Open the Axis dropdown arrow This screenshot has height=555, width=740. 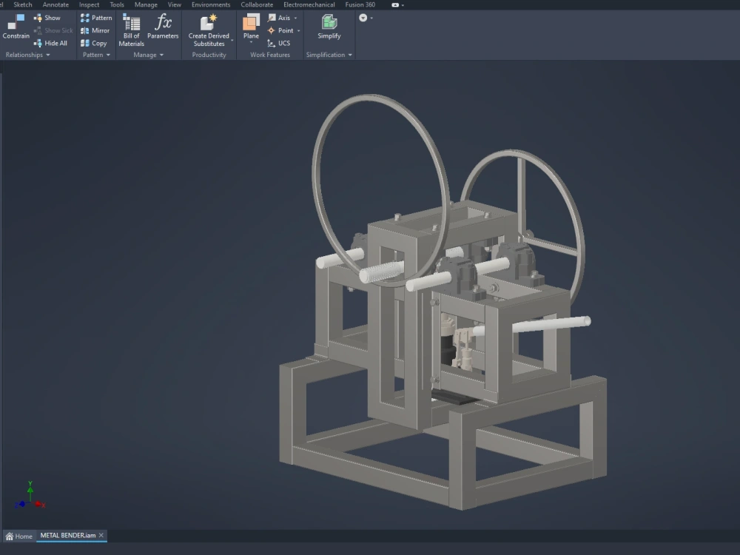point(296,18)
